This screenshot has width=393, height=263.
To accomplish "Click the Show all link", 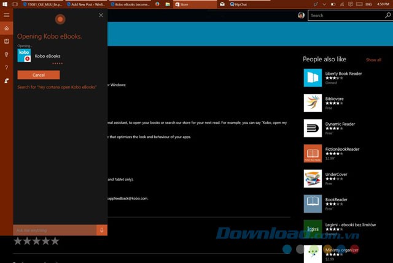I will coord(373,60).
